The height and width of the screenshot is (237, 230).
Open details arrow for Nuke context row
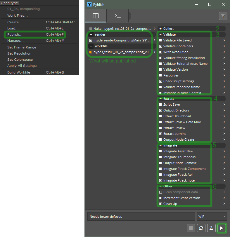[155, 29]
